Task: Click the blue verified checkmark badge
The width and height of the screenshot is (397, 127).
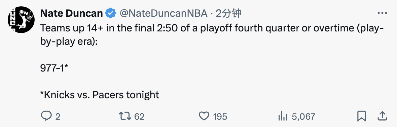Action: tap(111, 13)
